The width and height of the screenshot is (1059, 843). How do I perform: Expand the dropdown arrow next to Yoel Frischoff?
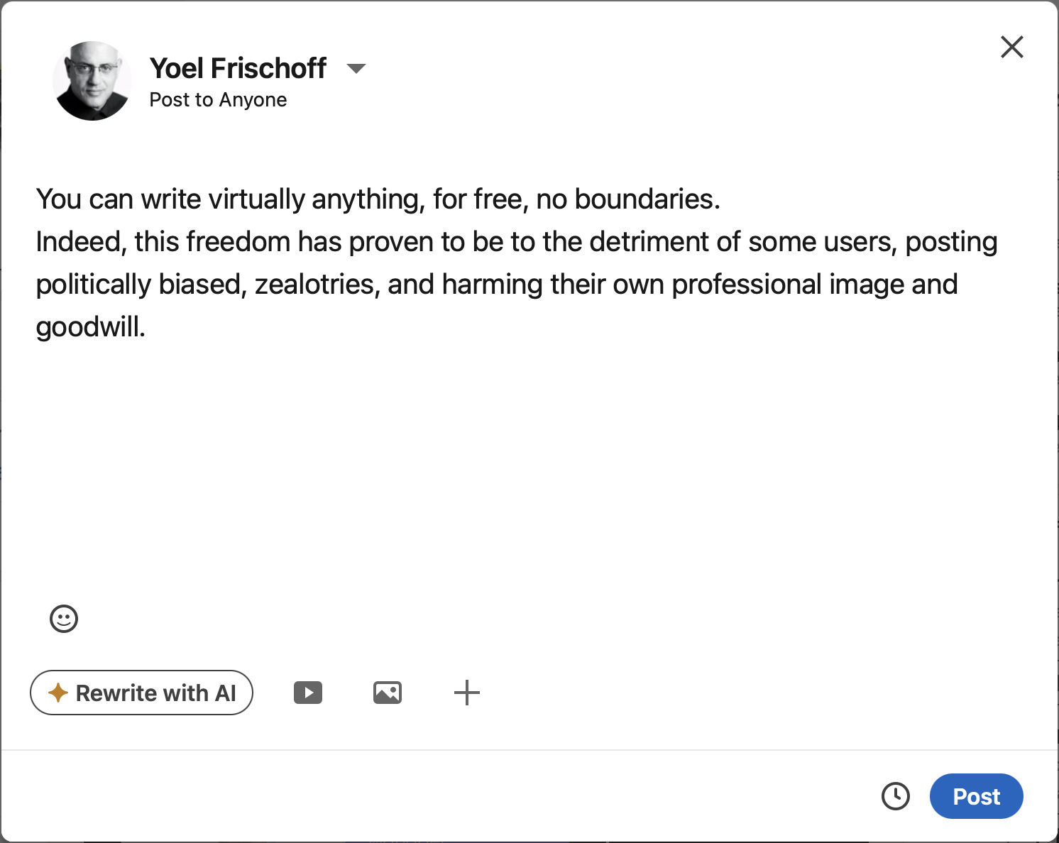click(357, 69)
